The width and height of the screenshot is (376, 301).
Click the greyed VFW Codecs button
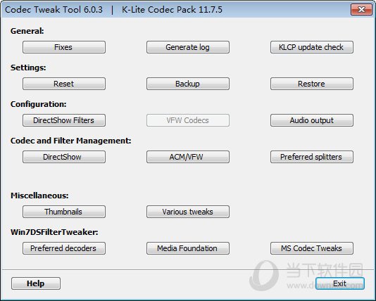tap(188, 120)
